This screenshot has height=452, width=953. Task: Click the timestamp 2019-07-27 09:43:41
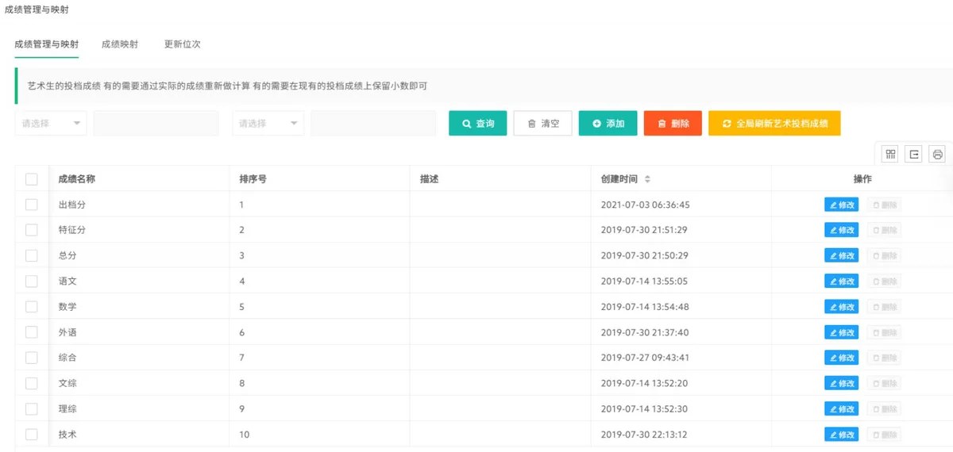coord(646,358)
